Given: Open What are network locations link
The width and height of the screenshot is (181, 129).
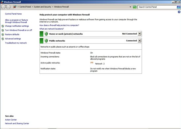Looking at the screenshot, I should pyautogui.click(x=51, y=29).
